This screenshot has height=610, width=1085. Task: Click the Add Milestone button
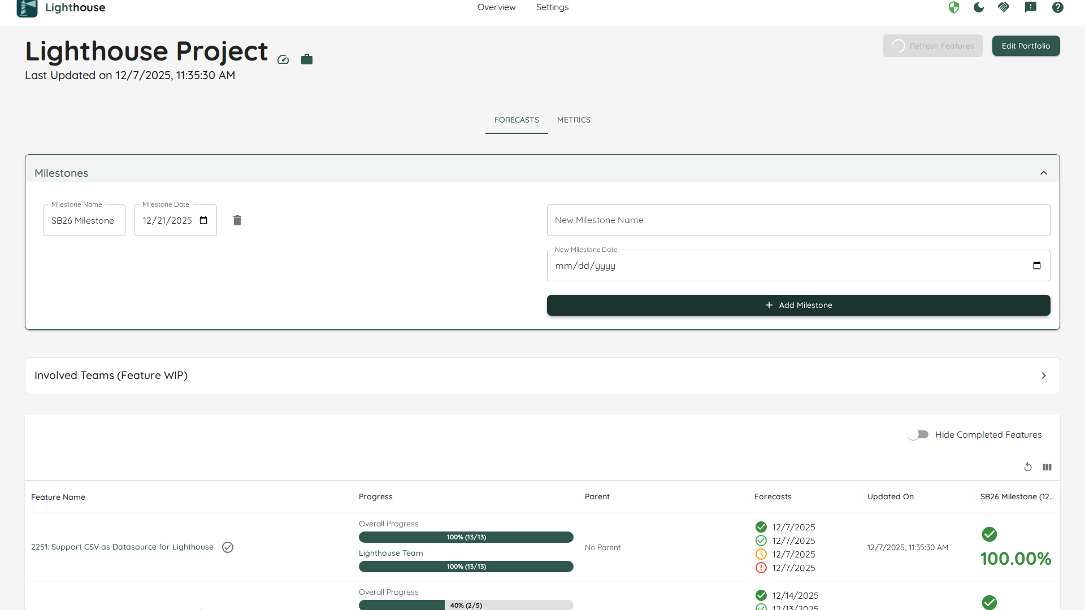(798, 305)
